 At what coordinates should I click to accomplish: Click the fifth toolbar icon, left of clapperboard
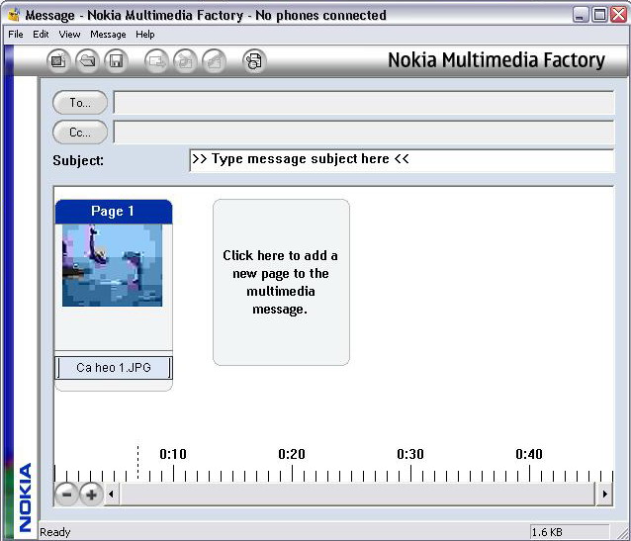(185, 61)
